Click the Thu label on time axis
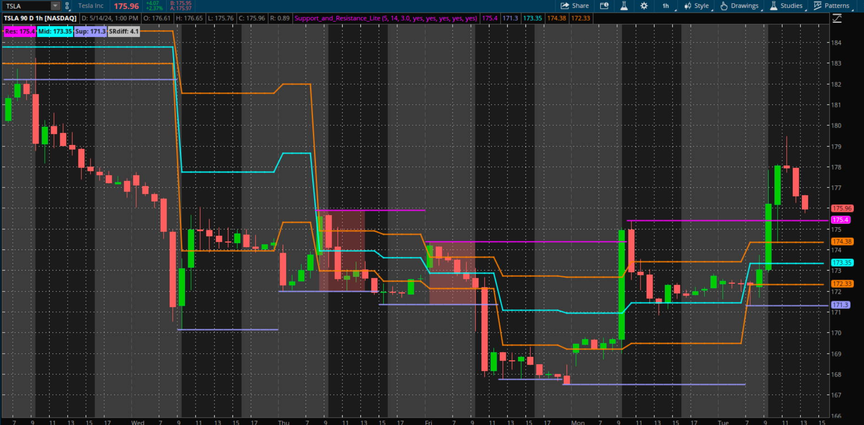 point(284,422)
